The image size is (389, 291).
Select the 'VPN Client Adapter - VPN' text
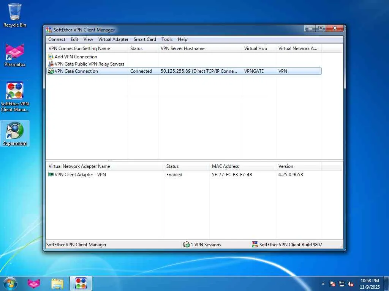(x=81, y=174)
